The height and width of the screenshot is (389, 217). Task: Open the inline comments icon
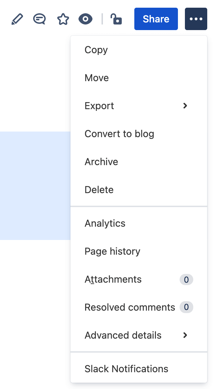point(39,19)
